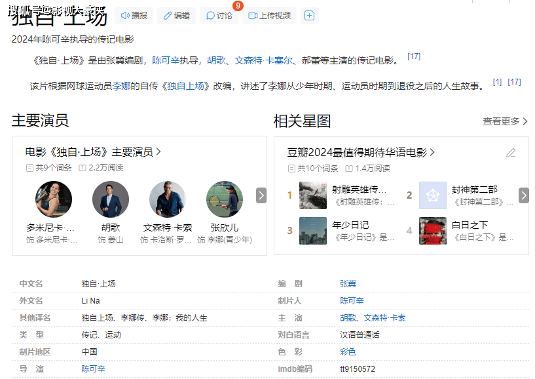
Task: Open the 年少日记 movie poster thumbnail
Action: point(313,231)
